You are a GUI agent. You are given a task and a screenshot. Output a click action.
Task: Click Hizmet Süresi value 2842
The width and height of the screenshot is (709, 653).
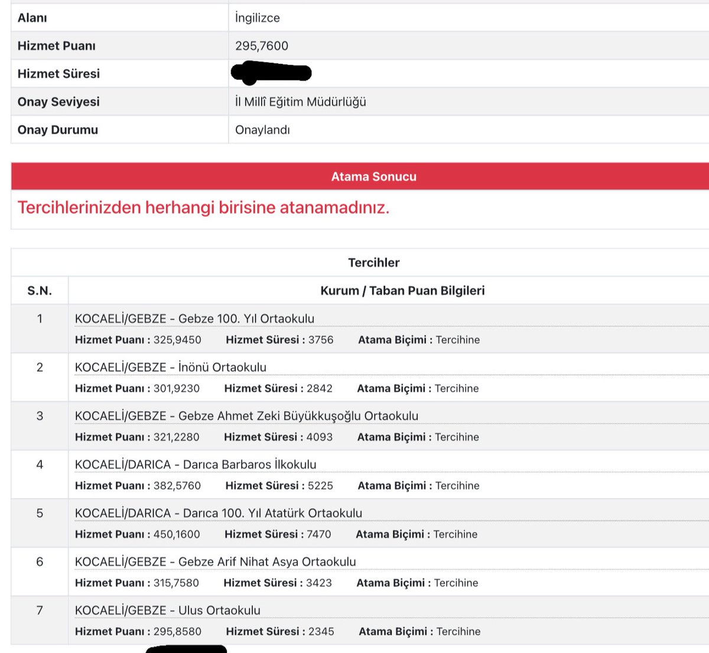pyautogui.click(x=320, y=389)
